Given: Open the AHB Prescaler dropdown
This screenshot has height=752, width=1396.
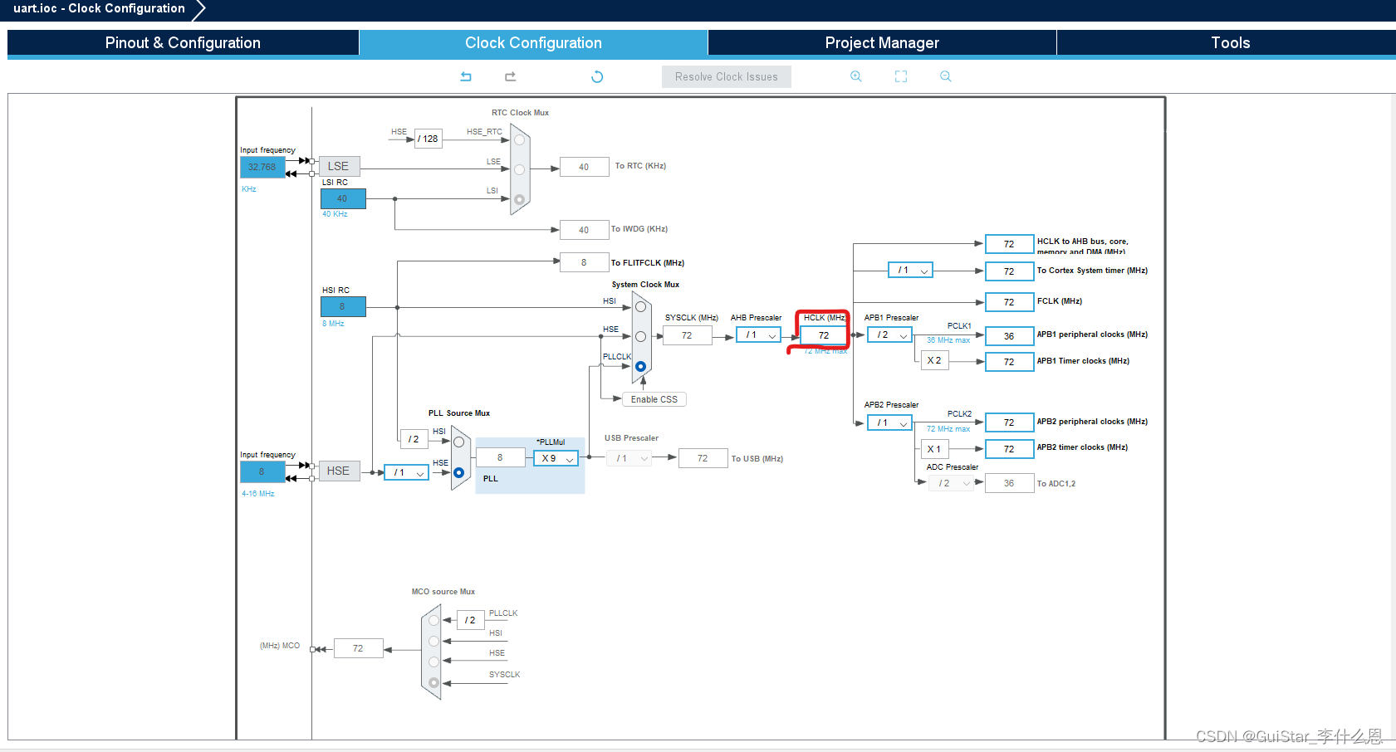Looking at the screenshot, I should [758, 335].
